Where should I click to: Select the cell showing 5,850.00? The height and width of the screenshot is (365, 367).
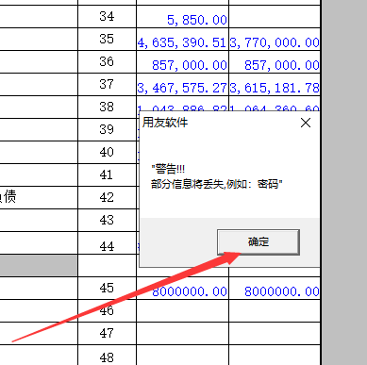click(183, 17)
